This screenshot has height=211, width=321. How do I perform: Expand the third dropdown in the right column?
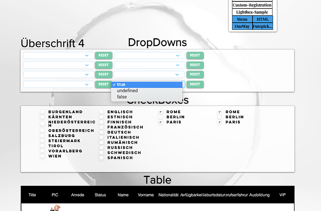(149, 74)
